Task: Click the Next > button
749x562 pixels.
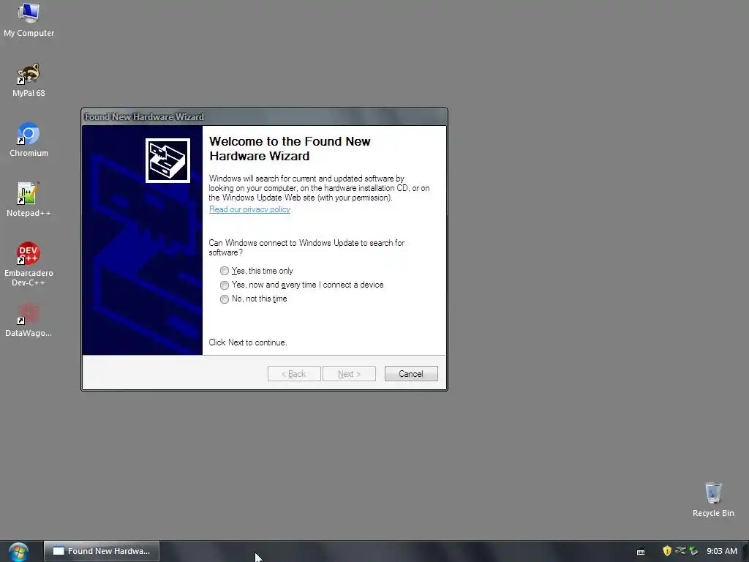Action: pyautogui.click(x=349, y=374)
